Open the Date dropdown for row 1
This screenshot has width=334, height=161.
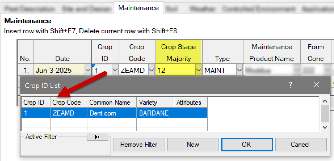point(88,70)
